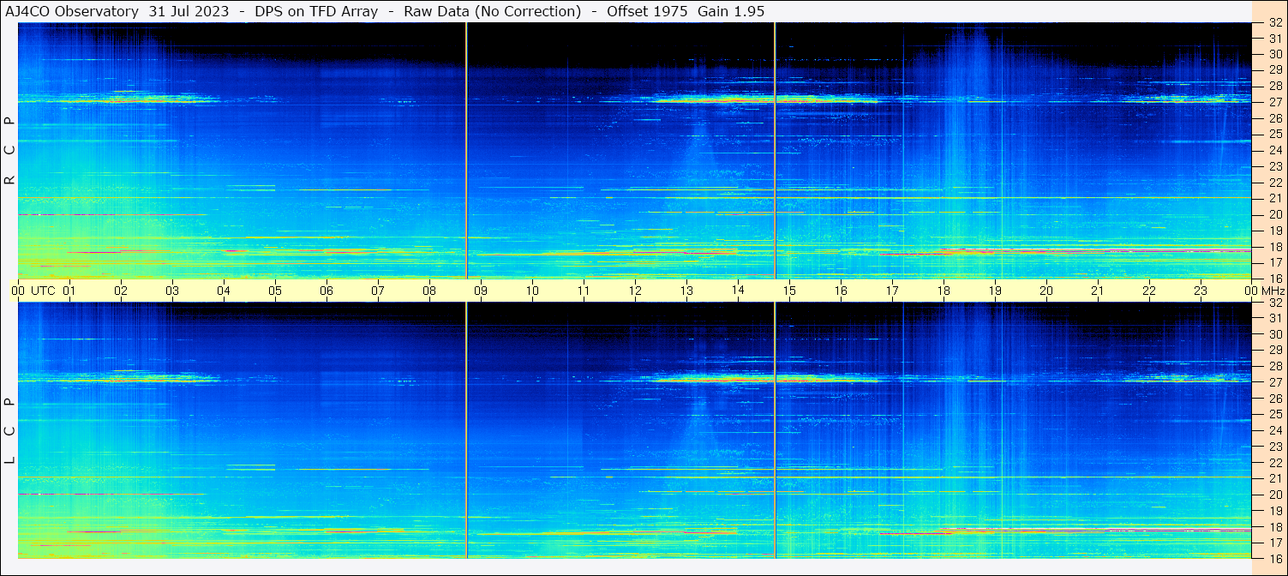Select the 09 hour mark on time axis
This screenshot has height=576, width=1288.
481,291
